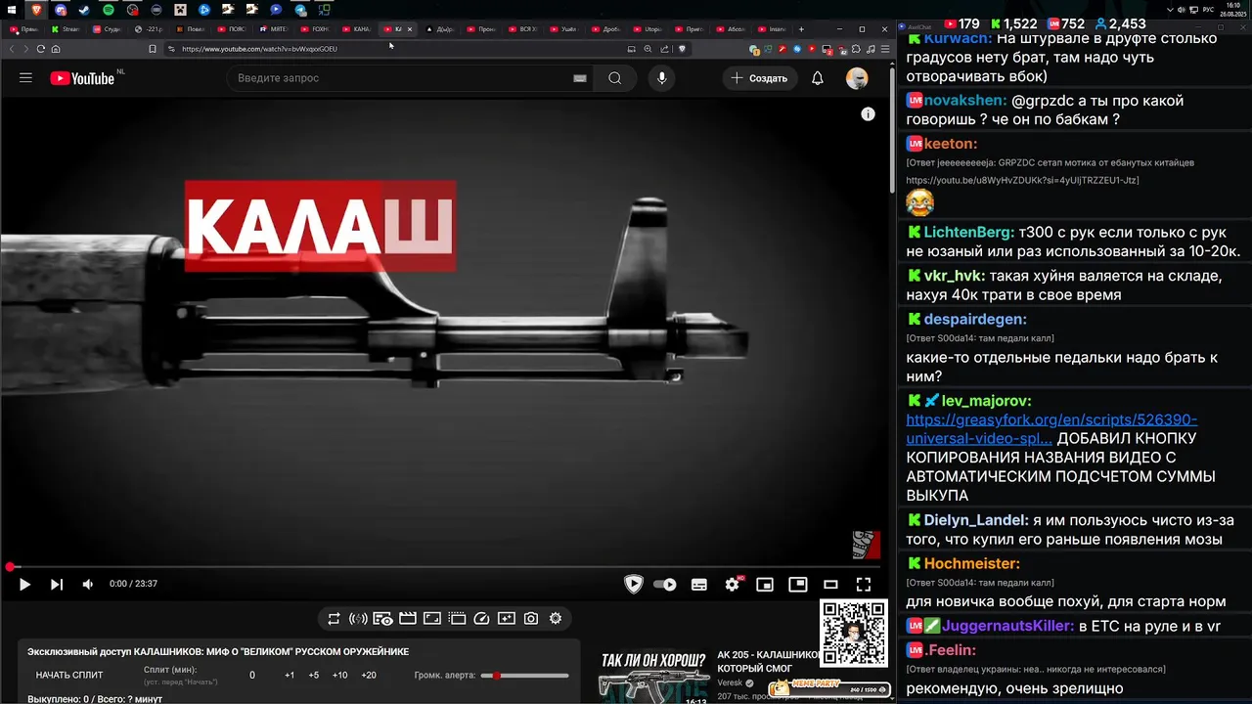1252x704 pixels.
Task: Open a new browser tab
Action: pyautogui.click(x=801, y=29)
